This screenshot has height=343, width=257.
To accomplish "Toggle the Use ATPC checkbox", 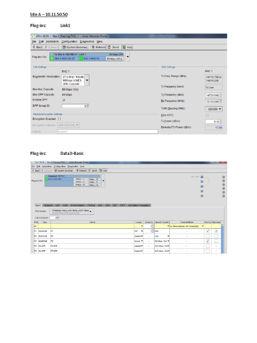I will [x=207, y=115].
